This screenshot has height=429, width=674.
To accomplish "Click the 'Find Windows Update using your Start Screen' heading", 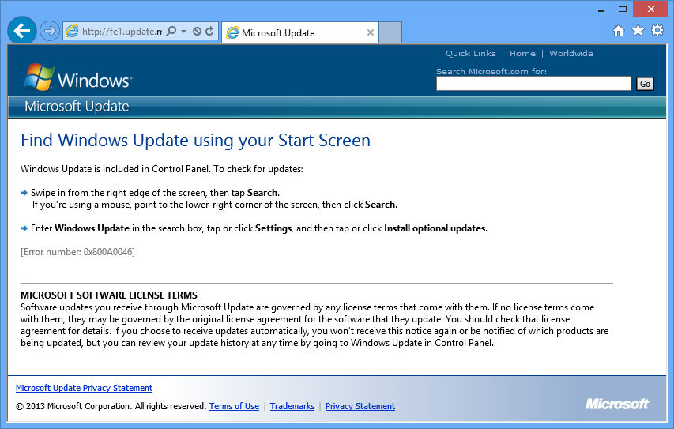I will (196, 141).
